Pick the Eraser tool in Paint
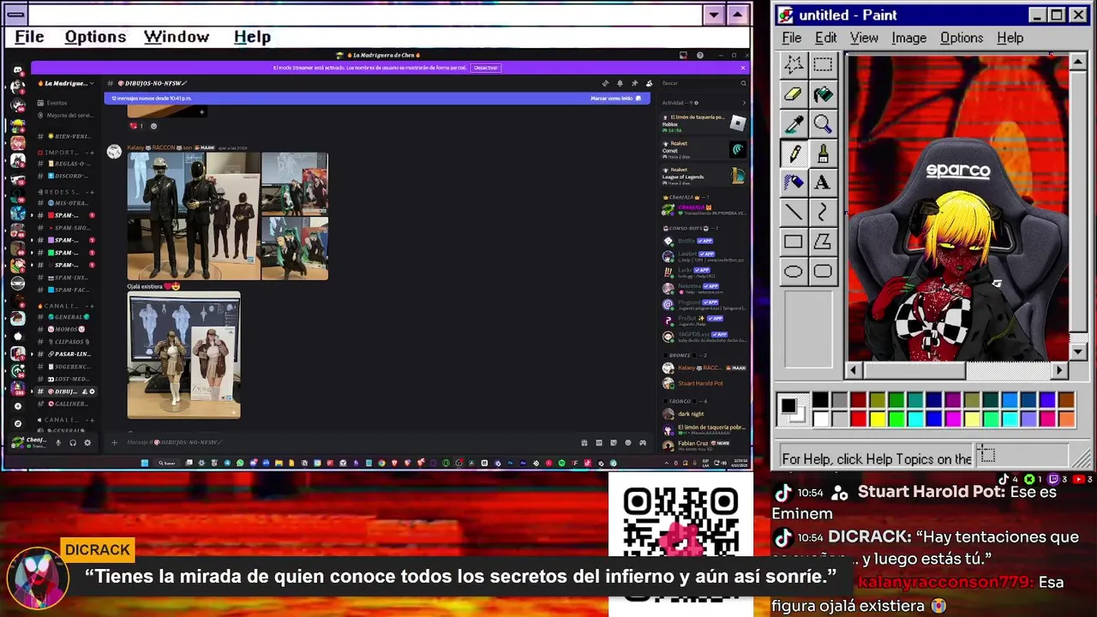The width and height of the screenshot is (1097, 617). (794, 94)
